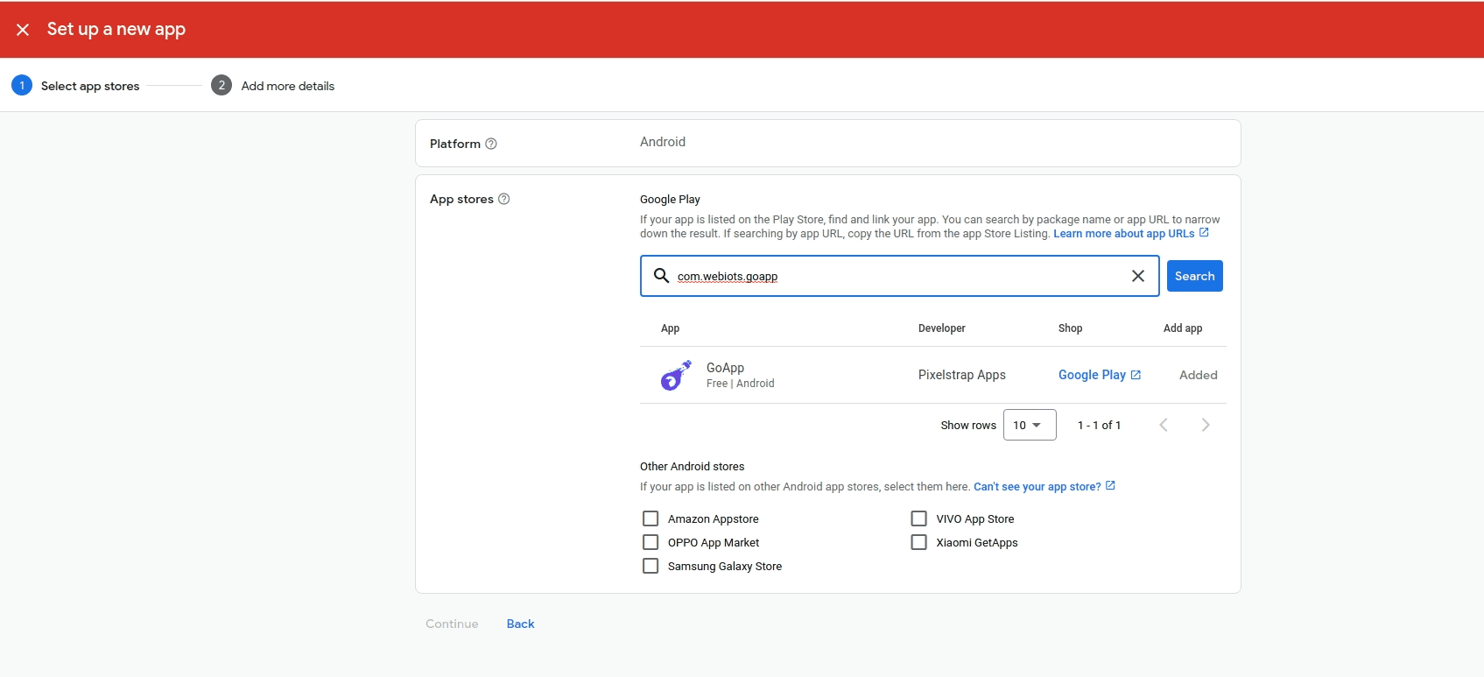Image resolution: width=1484 pixels, height=677 pixels.
Task: Click the App stores help icon
Action: (x=504, y=199)
